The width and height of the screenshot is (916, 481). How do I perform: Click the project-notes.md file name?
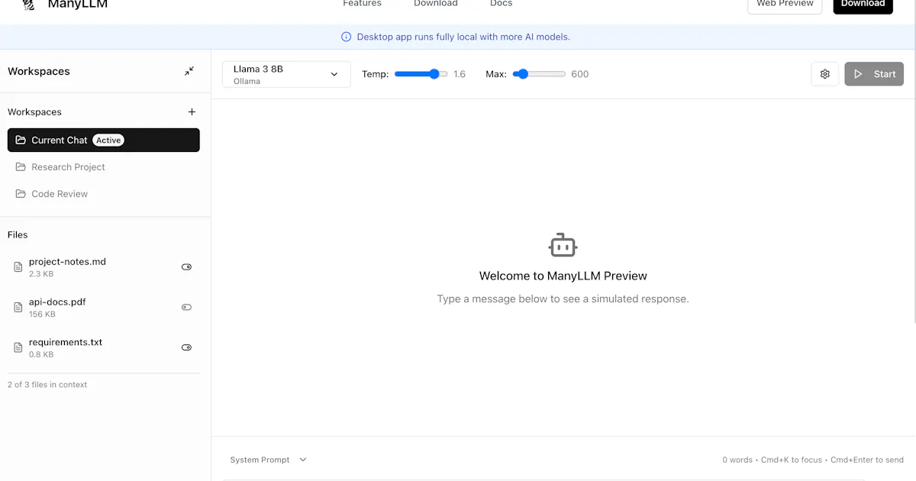click(67, 261)
